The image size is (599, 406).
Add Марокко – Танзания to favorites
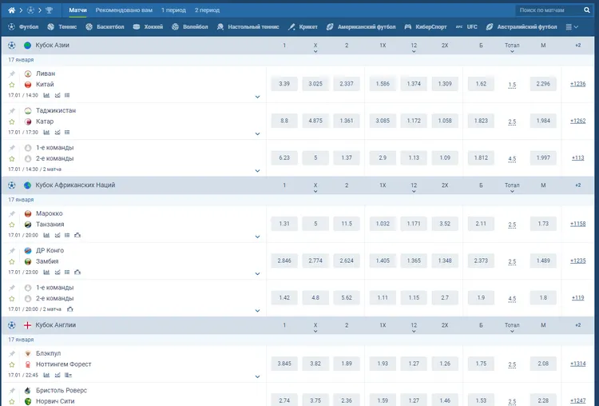12,225
